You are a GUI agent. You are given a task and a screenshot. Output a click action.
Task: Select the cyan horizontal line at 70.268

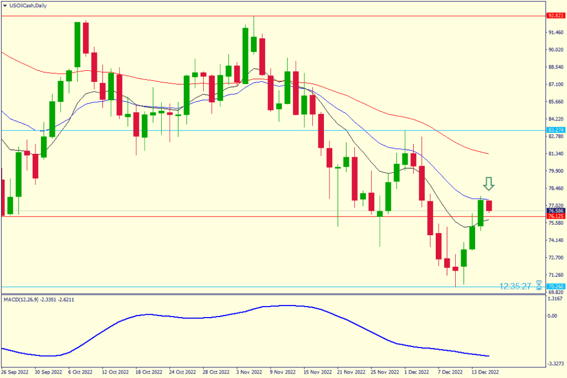(x=277, y=287)
